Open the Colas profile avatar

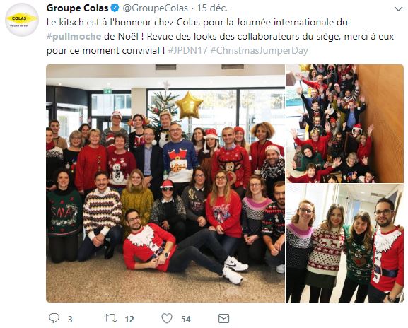click(22, 20)
